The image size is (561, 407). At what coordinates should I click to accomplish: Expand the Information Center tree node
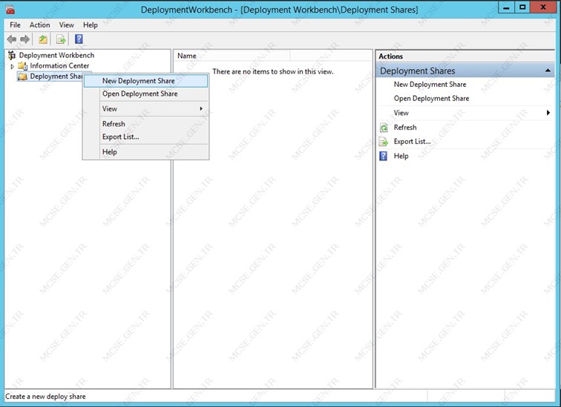12,66
